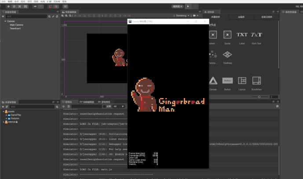
Task: Collapse the assets root folder
Action: 4,112
